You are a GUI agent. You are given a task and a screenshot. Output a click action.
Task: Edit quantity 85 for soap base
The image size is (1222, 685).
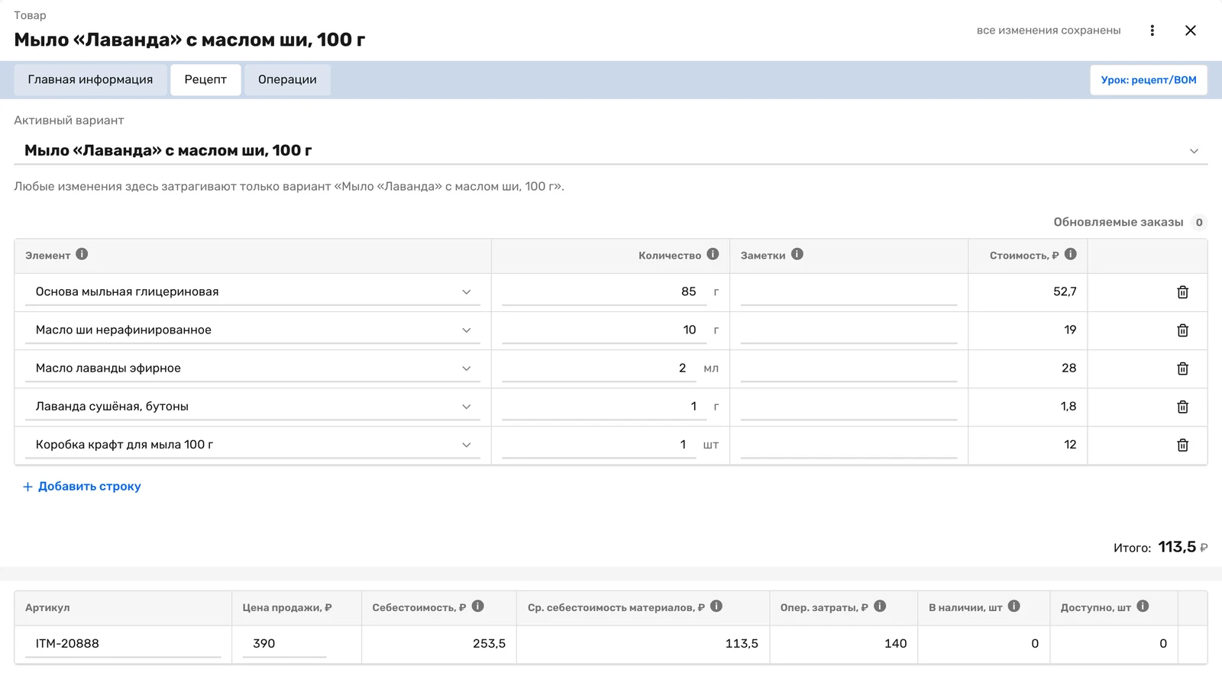pyautogui.click(x=604, y=292)
